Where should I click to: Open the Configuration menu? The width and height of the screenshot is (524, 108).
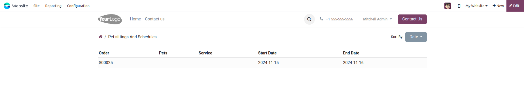pyautogui.click(x=78, y=6)
